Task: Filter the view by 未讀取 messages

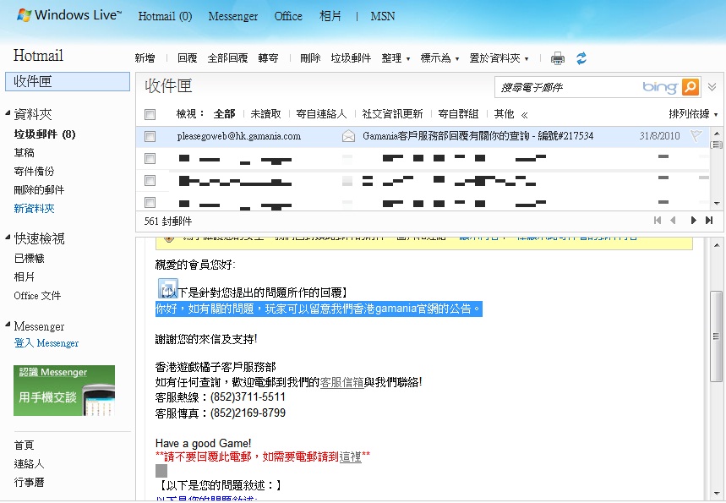Action: pyautogui.click(x=265, y=114)
